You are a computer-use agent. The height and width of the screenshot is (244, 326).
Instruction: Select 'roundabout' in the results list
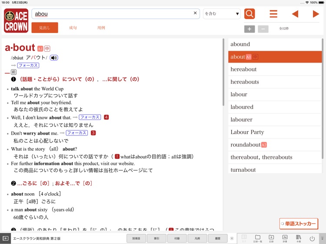275,145
